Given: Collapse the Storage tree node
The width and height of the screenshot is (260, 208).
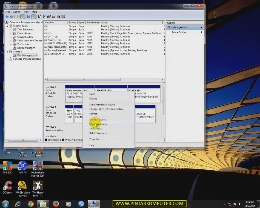Looking at the screenshot, I should [x=7, y=52].
